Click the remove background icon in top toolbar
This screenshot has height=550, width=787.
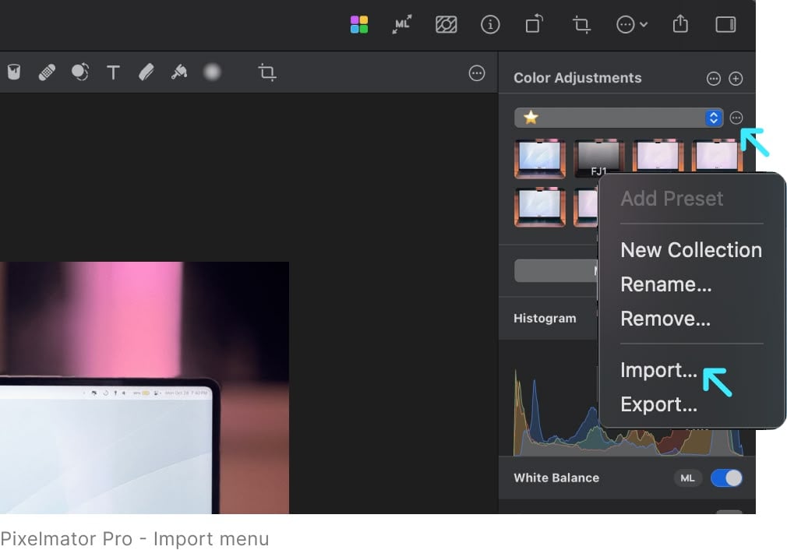(x=446, y=24)
